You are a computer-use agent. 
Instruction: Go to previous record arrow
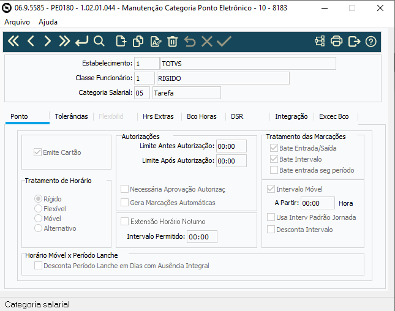(31, 41)
